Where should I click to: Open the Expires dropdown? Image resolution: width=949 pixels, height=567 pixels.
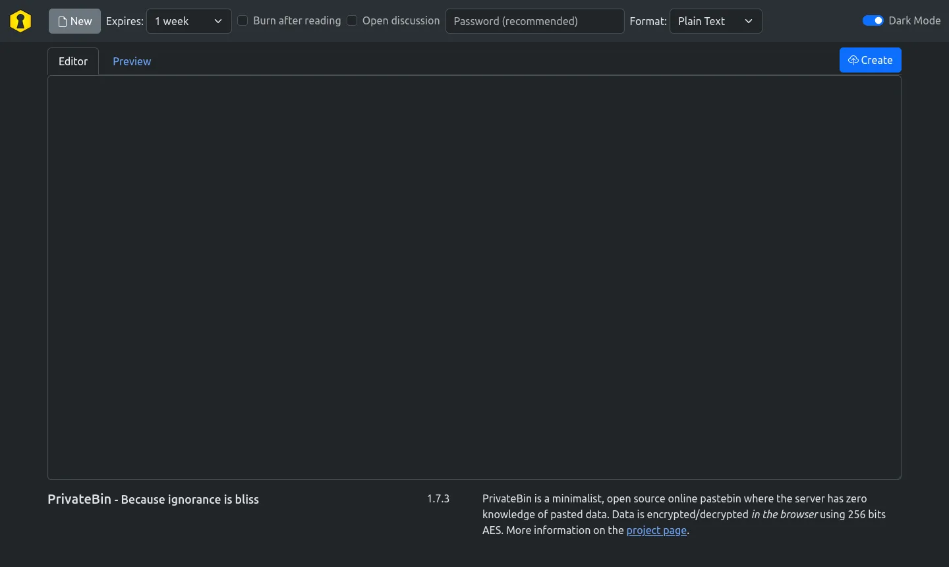pos(188,20)
